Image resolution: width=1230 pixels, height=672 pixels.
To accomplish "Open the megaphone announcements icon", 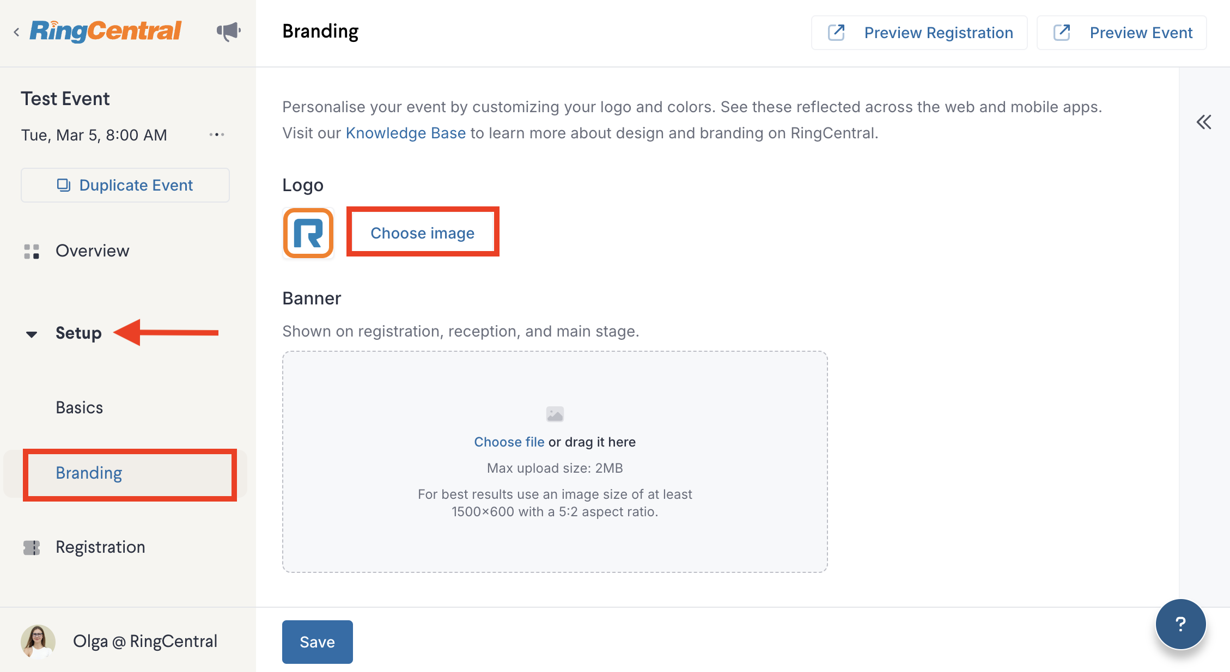I will tap(229, 32).
